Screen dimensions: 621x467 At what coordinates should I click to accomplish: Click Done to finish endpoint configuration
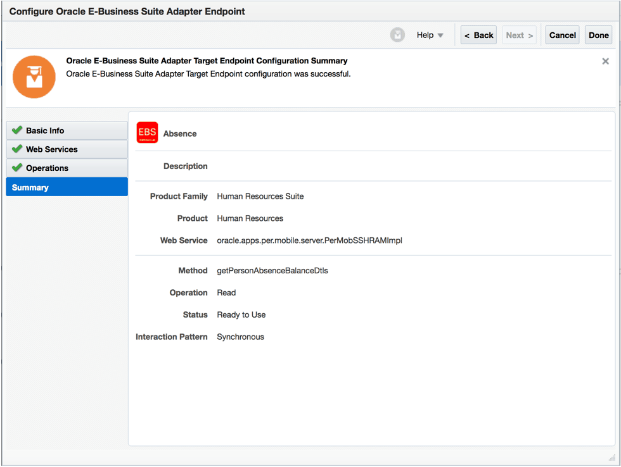pyautogui.click(x=598, y=35)
